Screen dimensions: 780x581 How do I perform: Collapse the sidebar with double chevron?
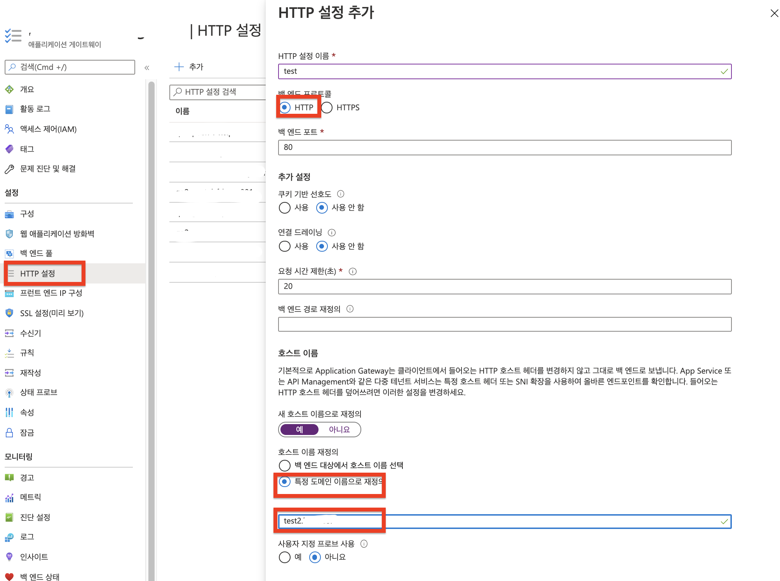[x=147, y=68]
